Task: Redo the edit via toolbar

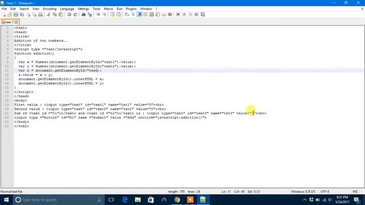Action: [75, 14]
